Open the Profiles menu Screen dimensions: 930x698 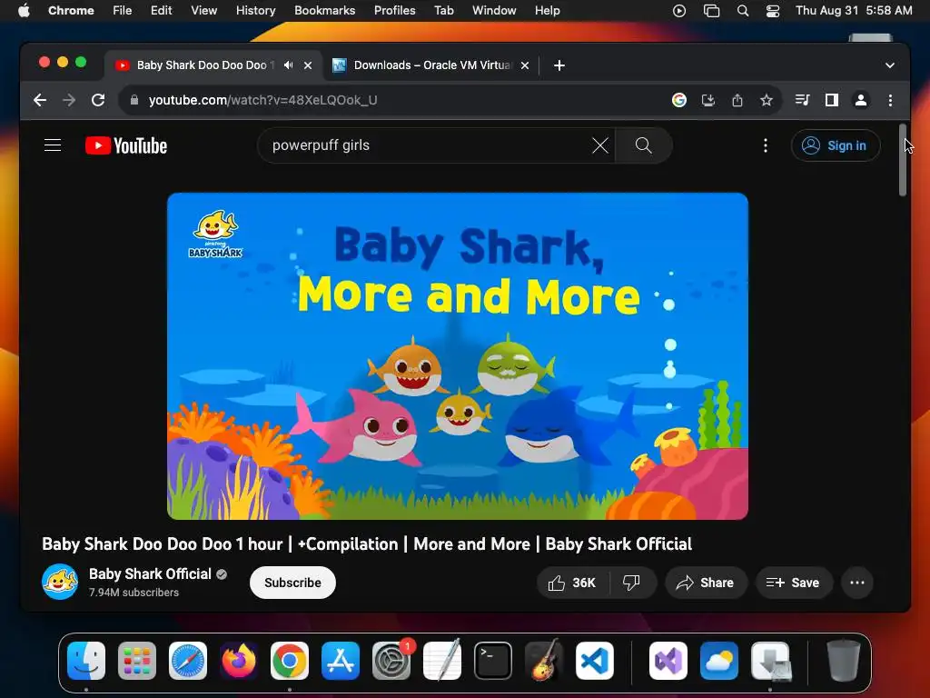[394, 11]
